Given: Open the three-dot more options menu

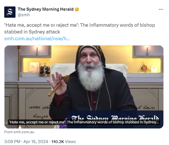Looking at the screenshot, I should click(161, 10).
